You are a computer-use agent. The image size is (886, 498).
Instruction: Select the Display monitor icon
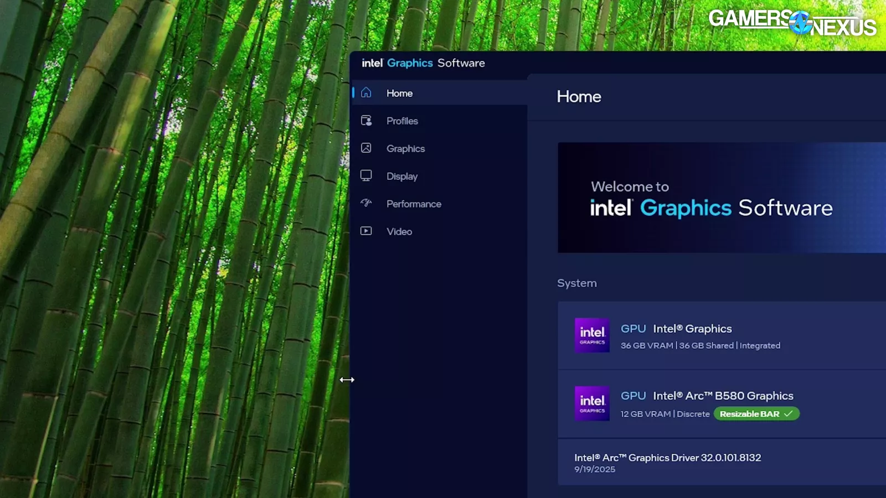pyautogui.click(x=366, y=176)
